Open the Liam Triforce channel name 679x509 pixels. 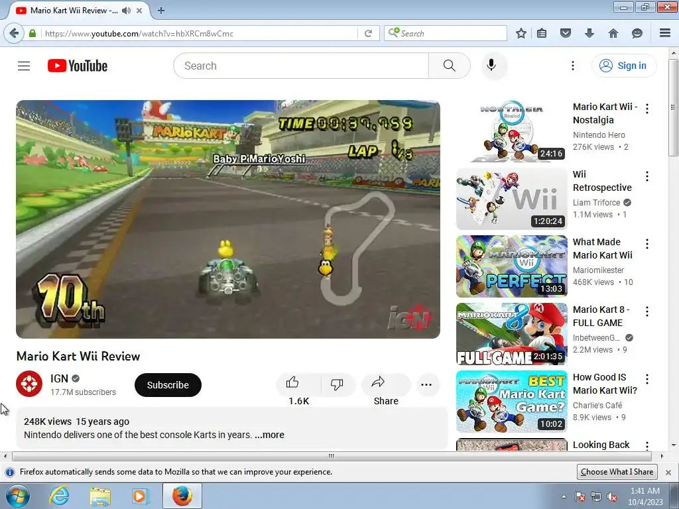[596, 202]
